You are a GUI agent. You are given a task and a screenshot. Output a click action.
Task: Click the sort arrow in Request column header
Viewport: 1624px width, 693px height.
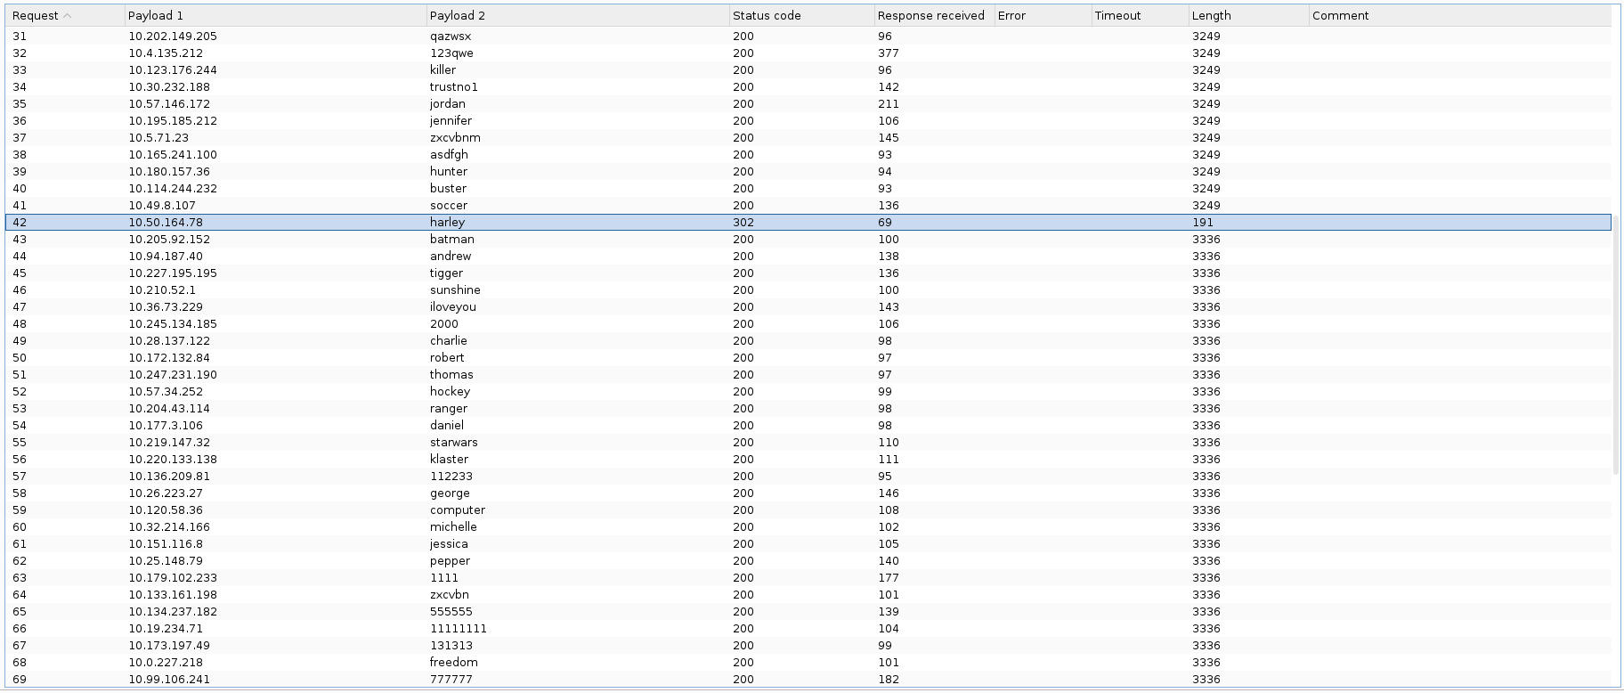click(68, 16)
